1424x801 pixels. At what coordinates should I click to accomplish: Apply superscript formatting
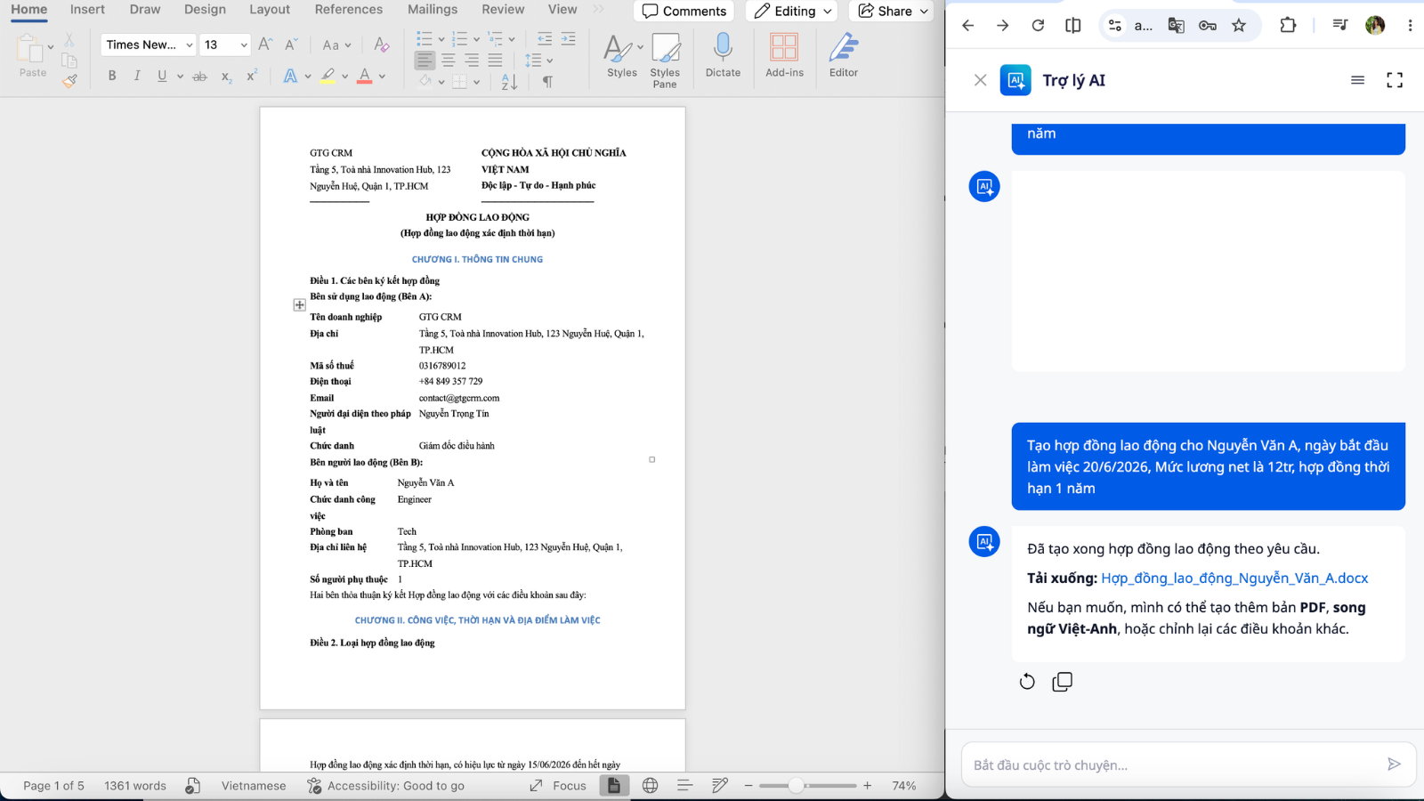252,77
